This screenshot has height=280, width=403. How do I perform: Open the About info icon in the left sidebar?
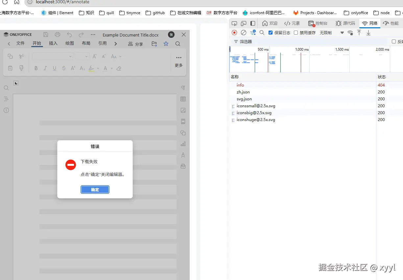[6, 110]
